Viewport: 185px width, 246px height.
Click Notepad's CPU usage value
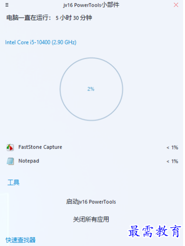[172, 162]
